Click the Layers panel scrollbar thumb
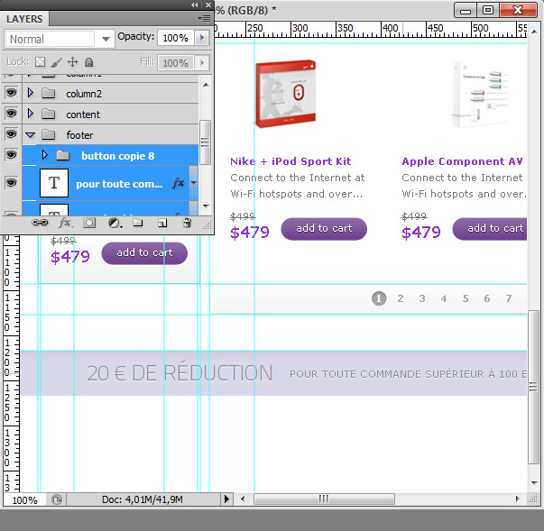 pyautogui.click(x=206, y=142)
